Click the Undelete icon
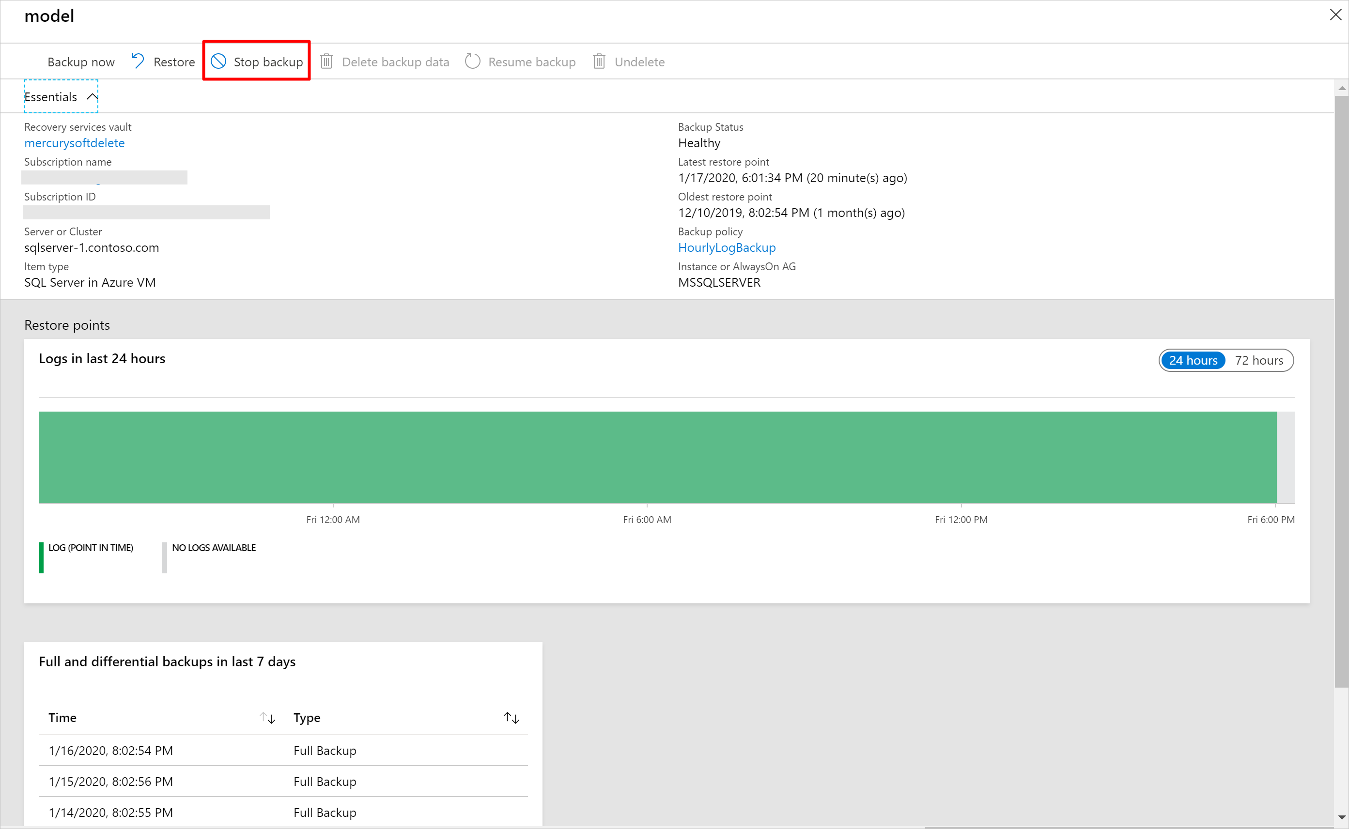This screenshot has height=829, width=1349. click(598, 61)
